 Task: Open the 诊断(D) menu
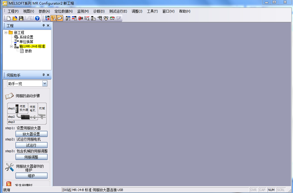(x=99, y=11)
